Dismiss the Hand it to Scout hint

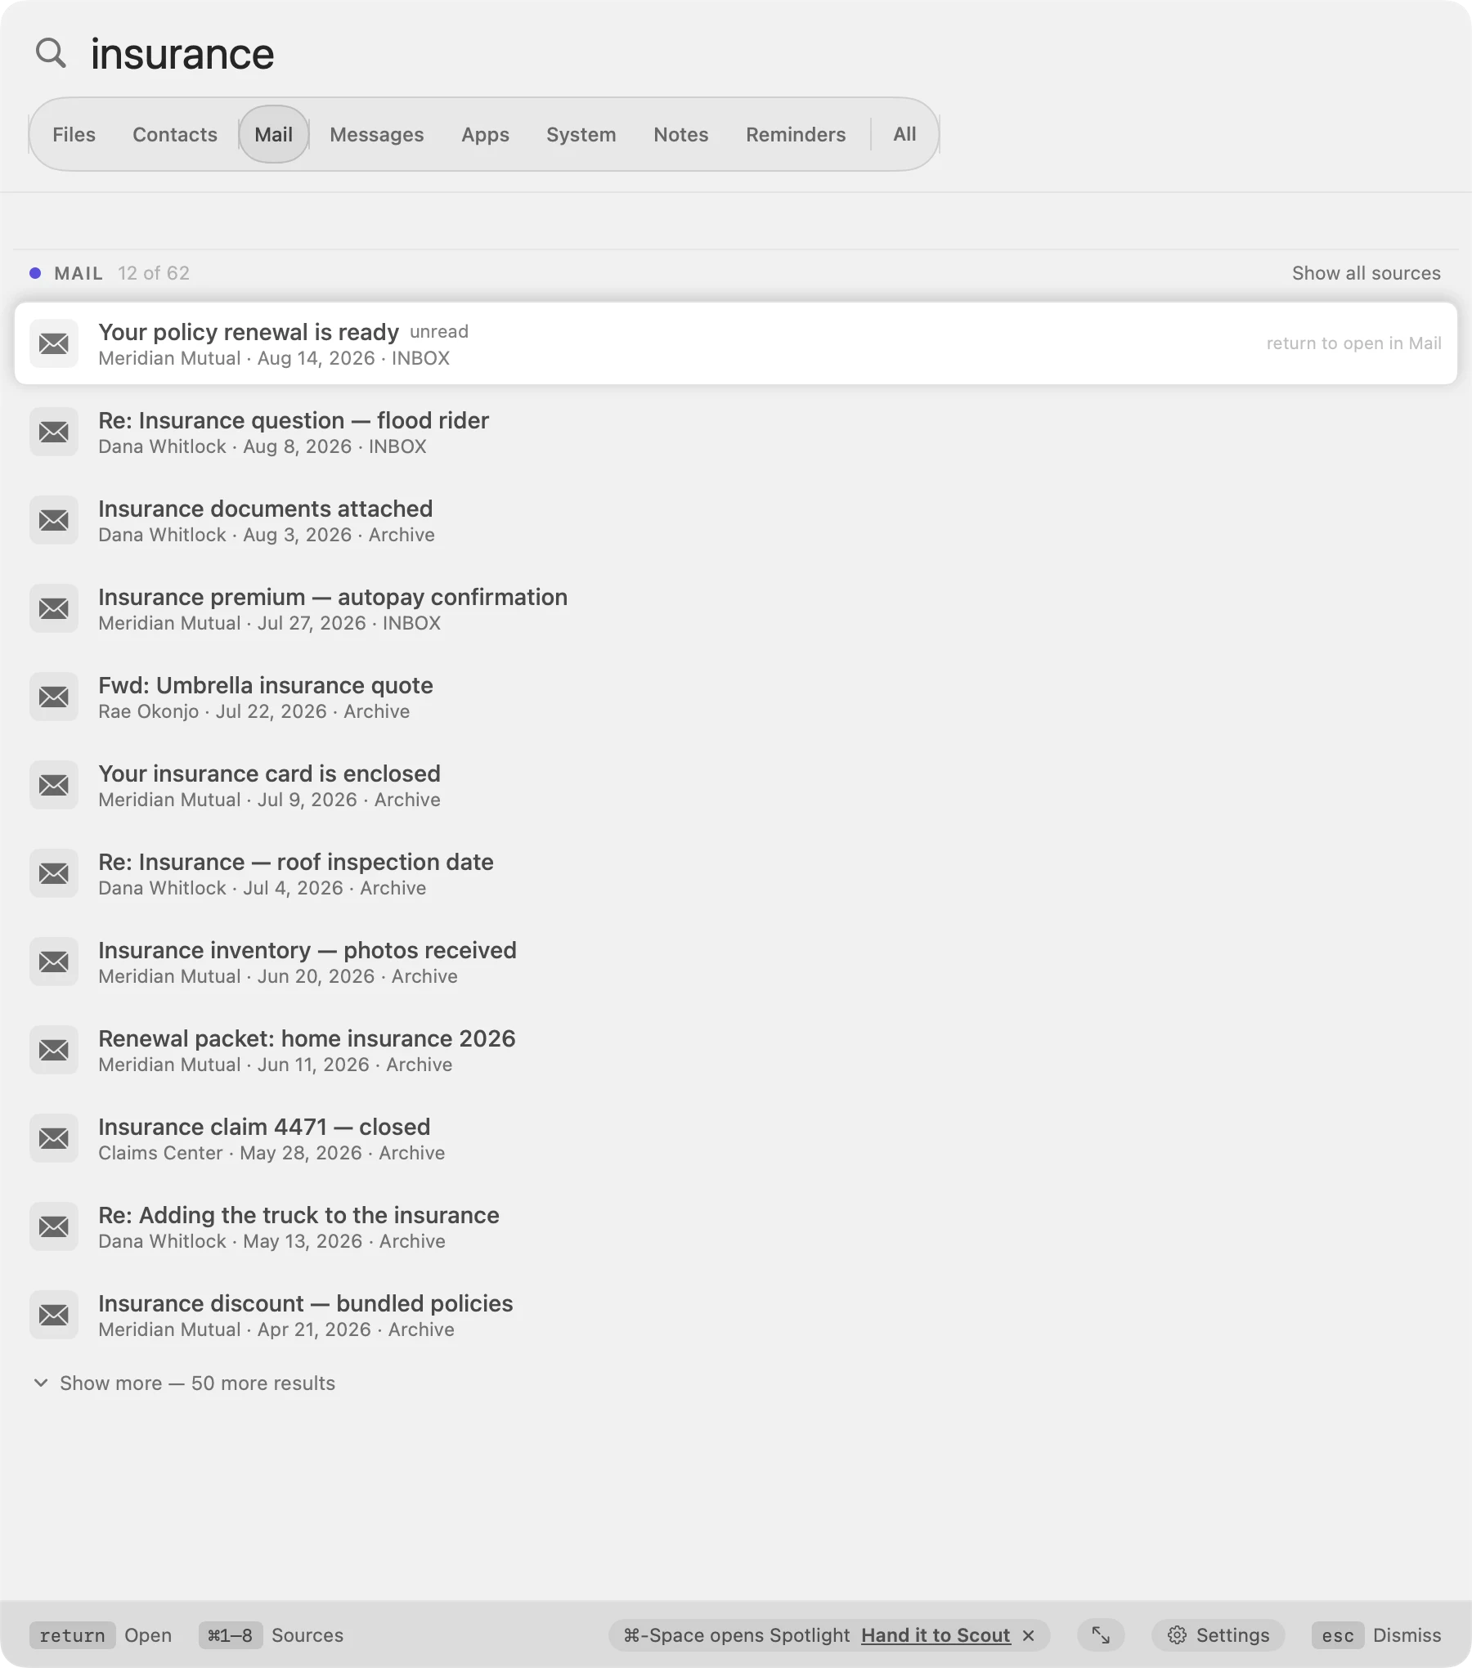pyautogui.click(x=1029, y=1635)
